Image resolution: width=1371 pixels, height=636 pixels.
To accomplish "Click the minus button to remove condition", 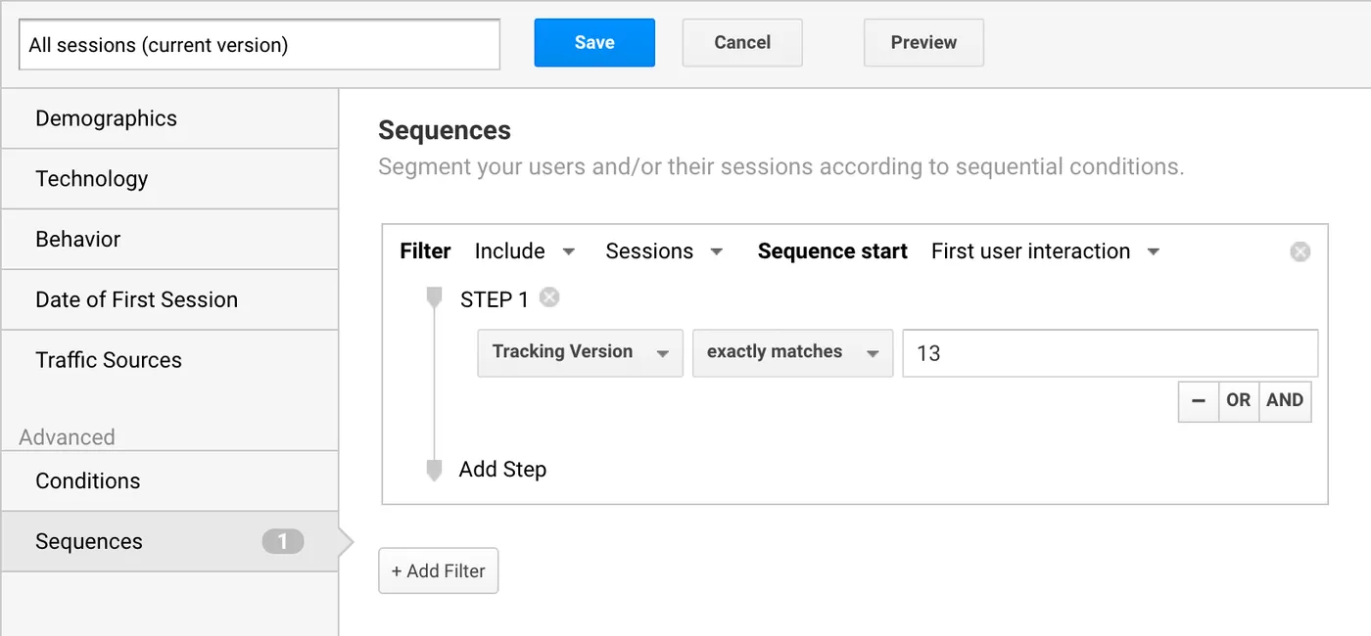I will tap(1199, 400).
